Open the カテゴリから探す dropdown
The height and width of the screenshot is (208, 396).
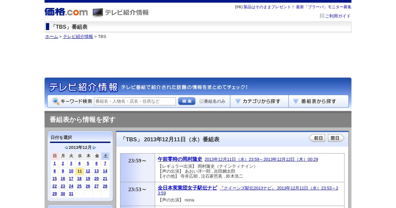259,101
